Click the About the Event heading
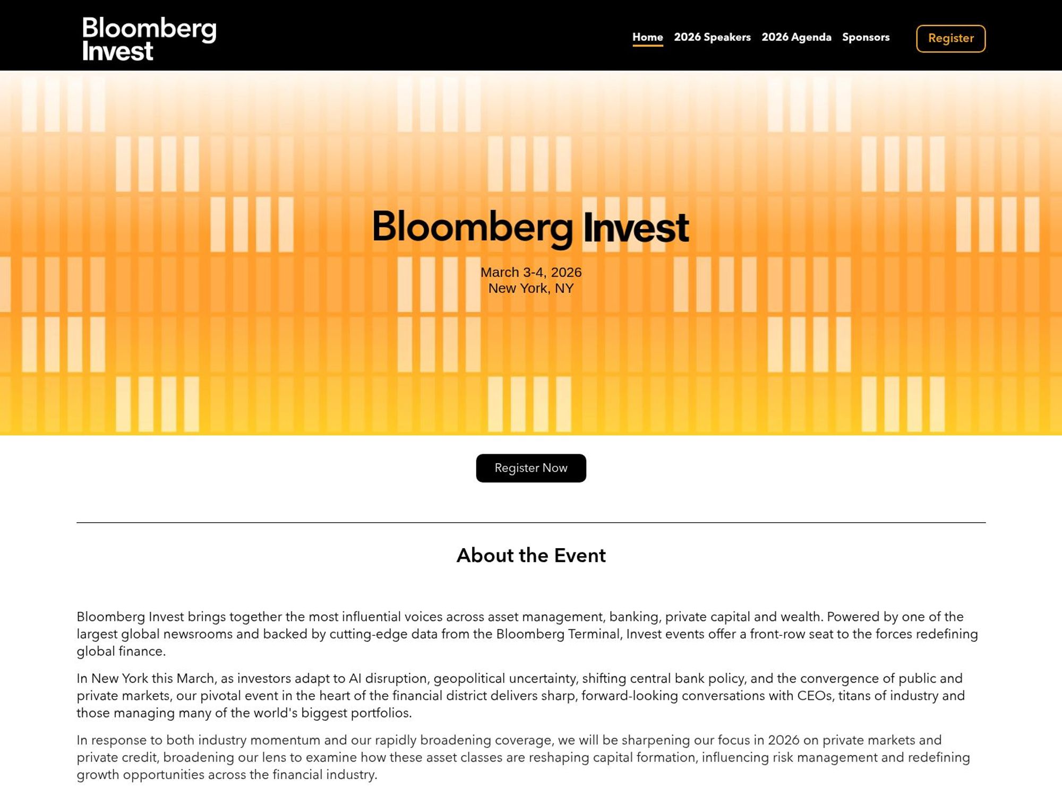This screenshot has width=1062, height=796. point(530,556)
